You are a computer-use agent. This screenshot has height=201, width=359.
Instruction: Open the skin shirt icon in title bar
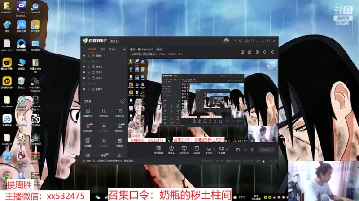point(252,41)
